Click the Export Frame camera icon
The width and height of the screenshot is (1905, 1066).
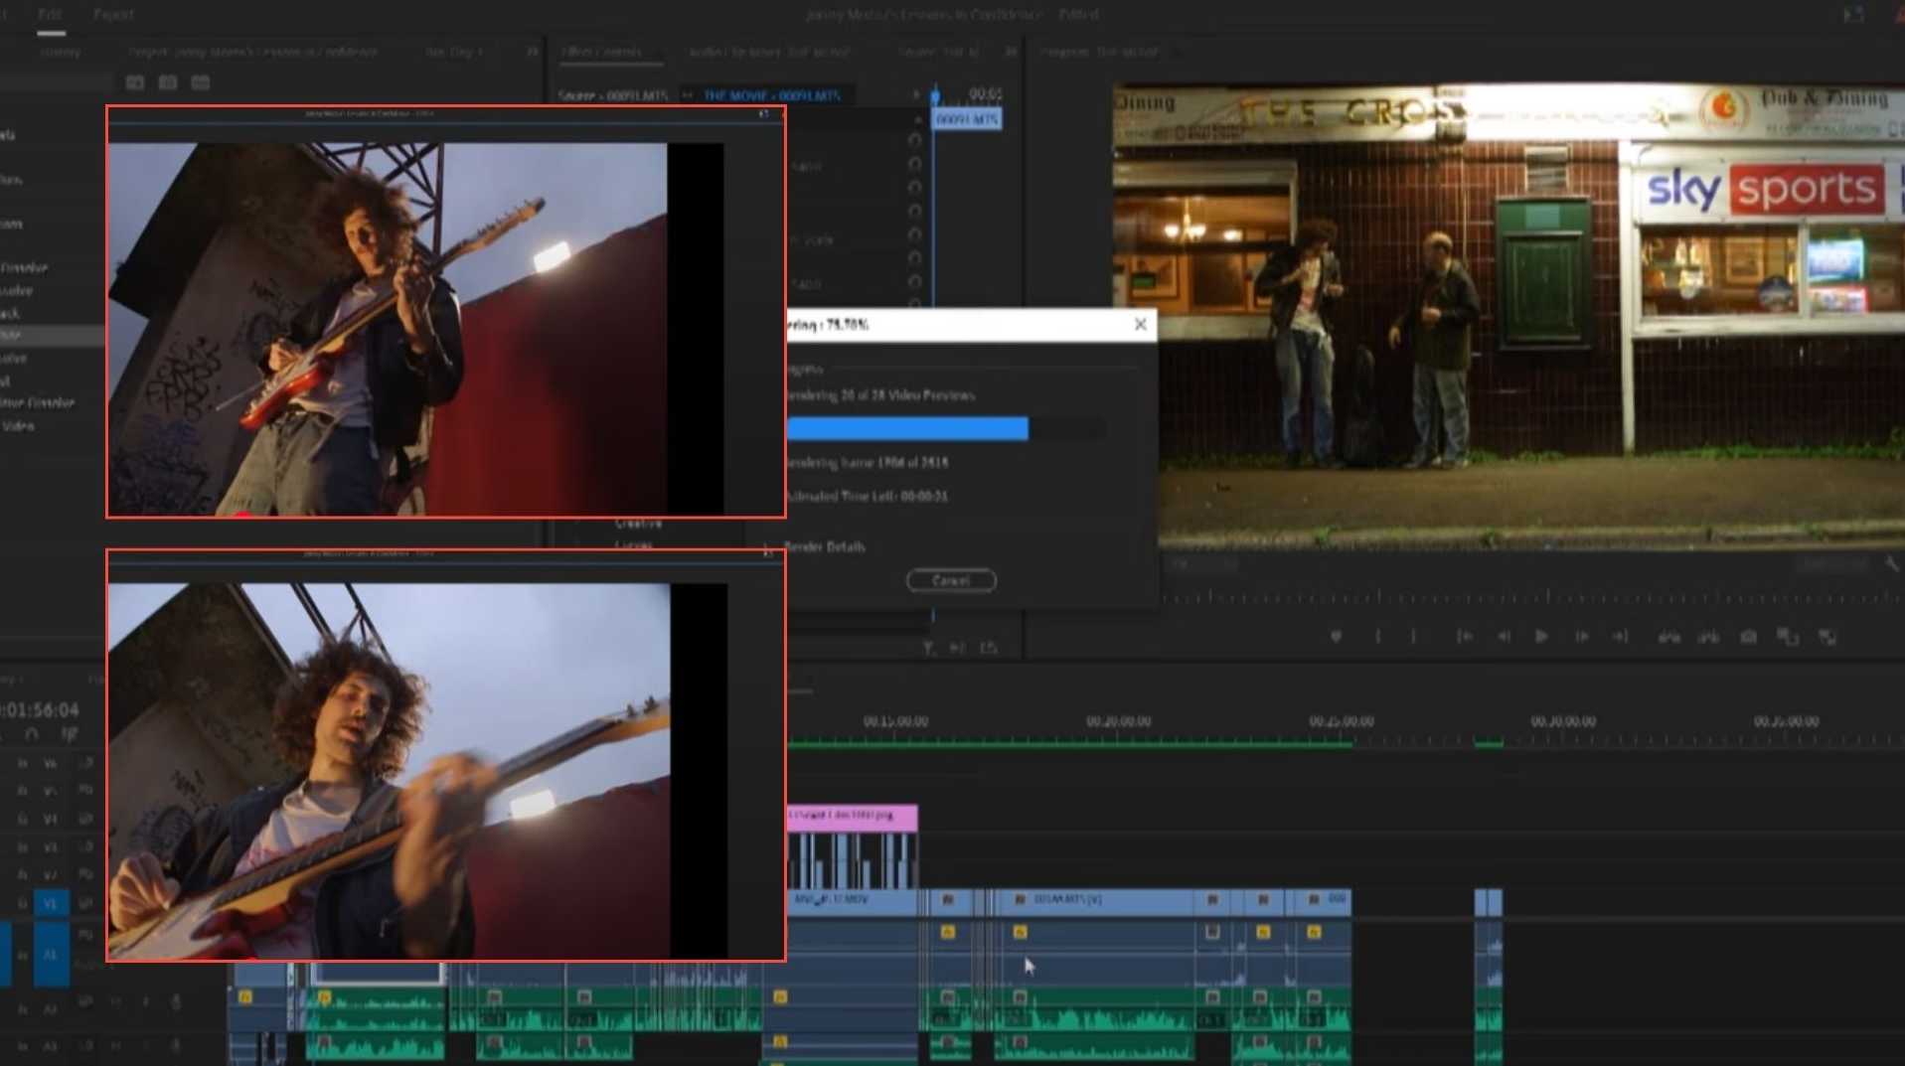[1748, 637]
